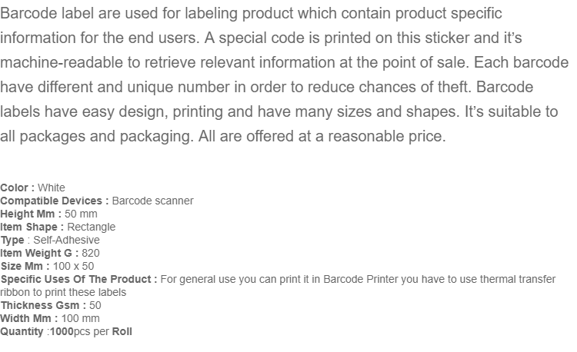
Task: Click the 'Thickness Gsm :' label
Action: 43,305
